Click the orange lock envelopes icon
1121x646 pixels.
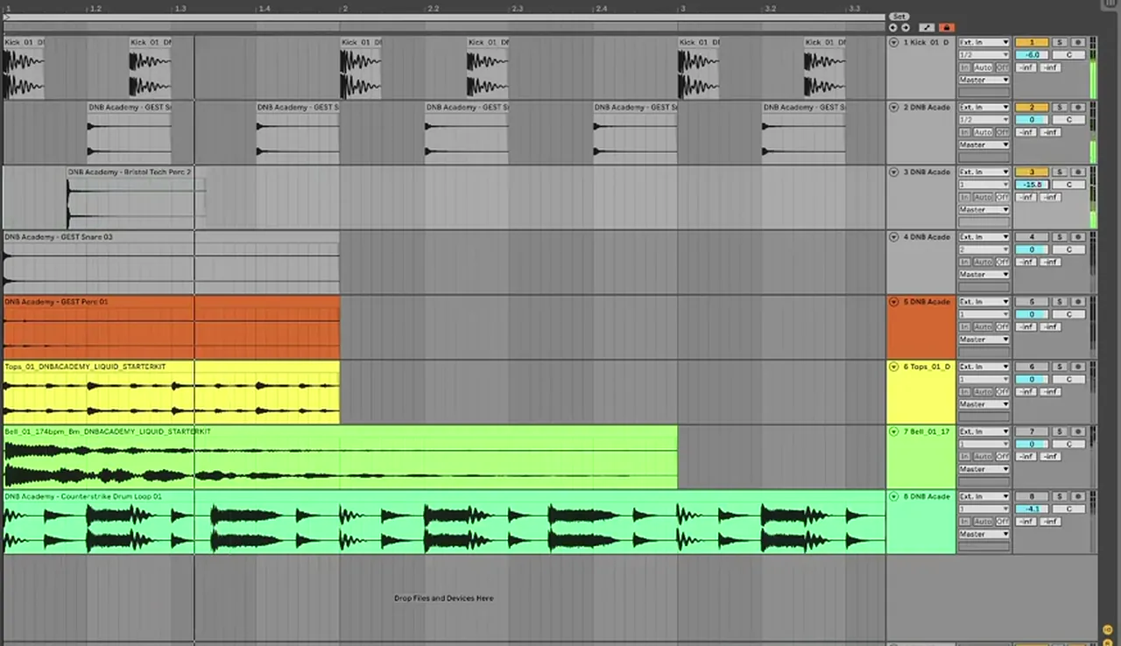click(x=947, y=27)
